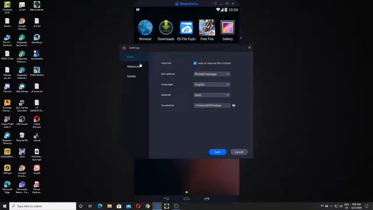Open Cortana circle icon on taskbar

80,206
